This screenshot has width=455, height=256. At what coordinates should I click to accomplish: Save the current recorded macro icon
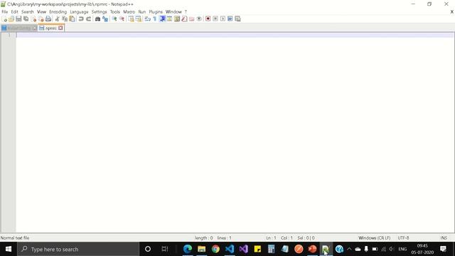click(237, 19)
